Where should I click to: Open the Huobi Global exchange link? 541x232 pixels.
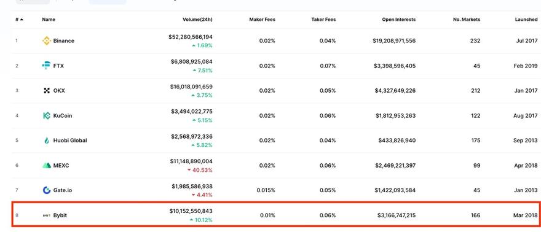(70, 141)
